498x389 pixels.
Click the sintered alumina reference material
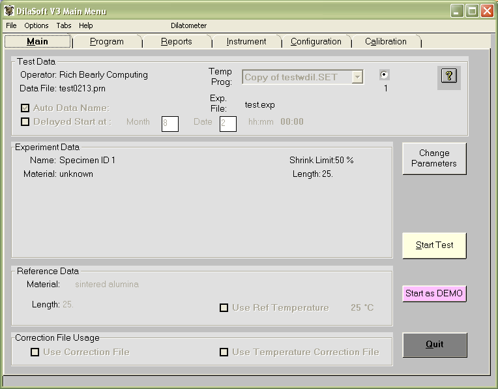click(107, 285)
